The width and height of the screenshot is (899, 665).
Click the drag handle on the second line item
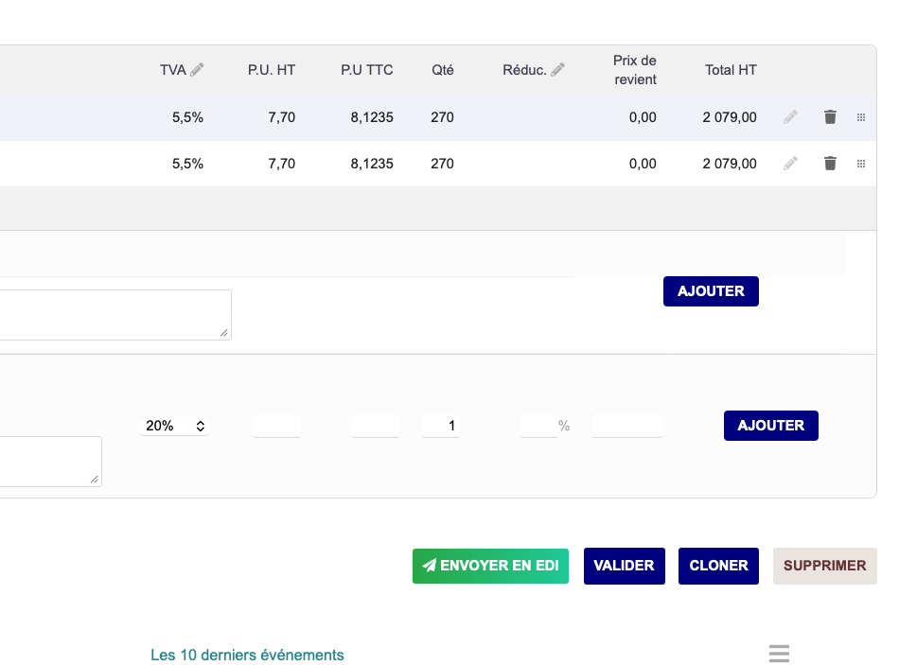pos(861,164)
